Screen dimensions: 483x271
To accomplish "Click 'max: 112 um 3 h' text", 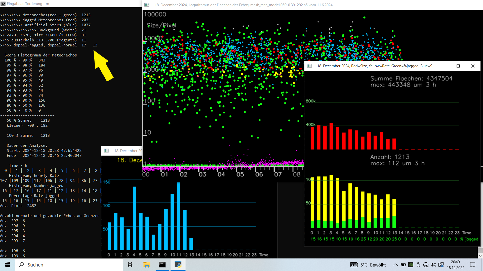I will (x=397, y=163).
